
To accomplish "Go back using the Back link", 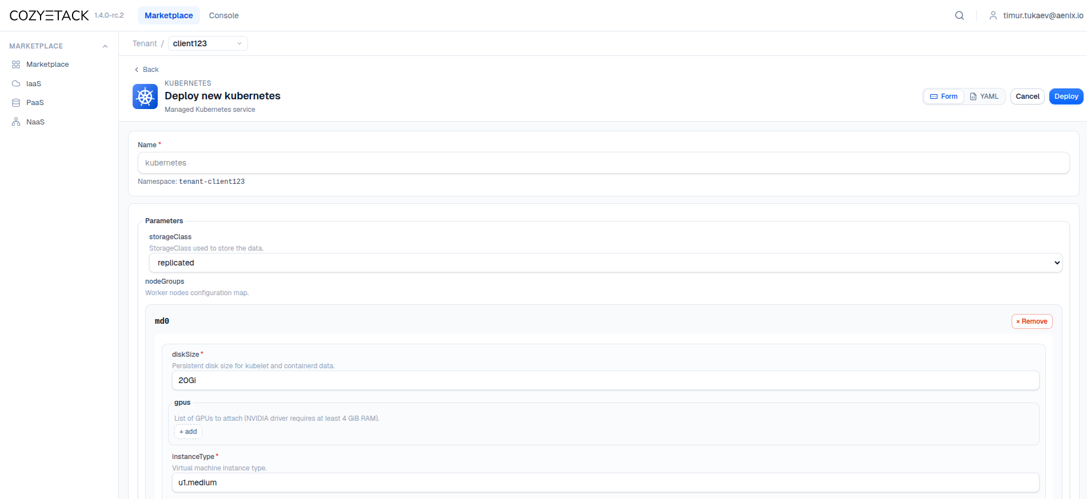I will click(146, 70).
